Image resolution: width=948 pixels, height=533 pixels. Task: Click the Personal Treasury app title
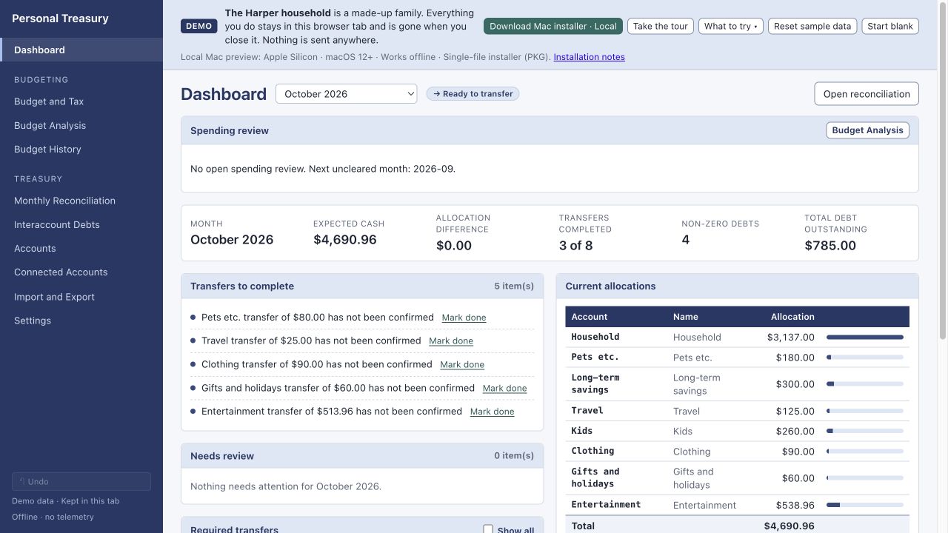coord(60,19)
